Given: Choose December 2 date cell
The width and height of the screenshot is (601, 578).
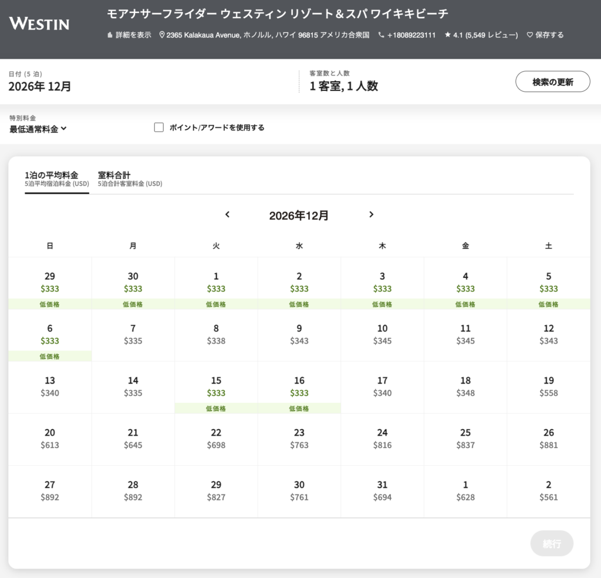Looking at the screenshot, I should [299, 284].
